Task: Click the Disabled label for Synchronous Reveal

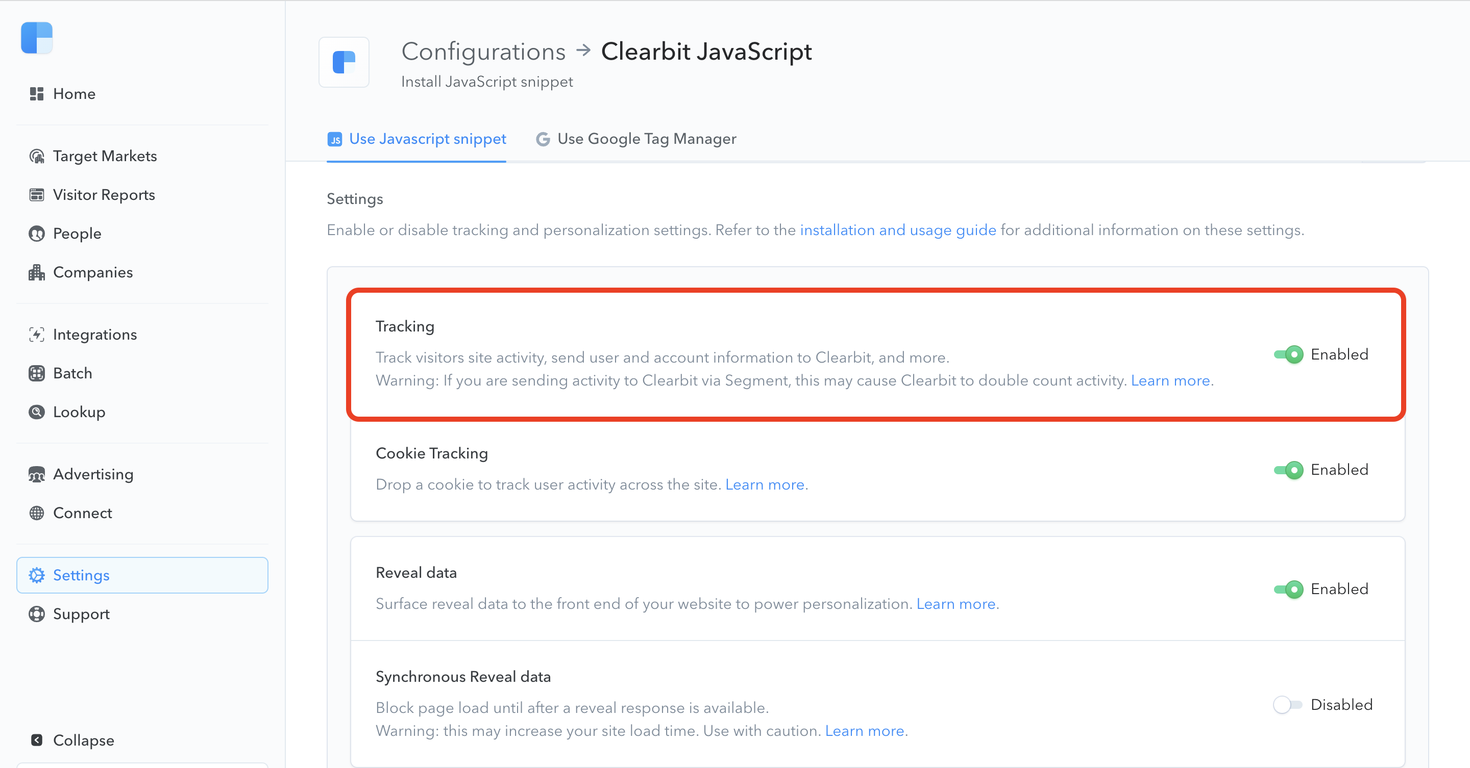Action: (1341, 705)
